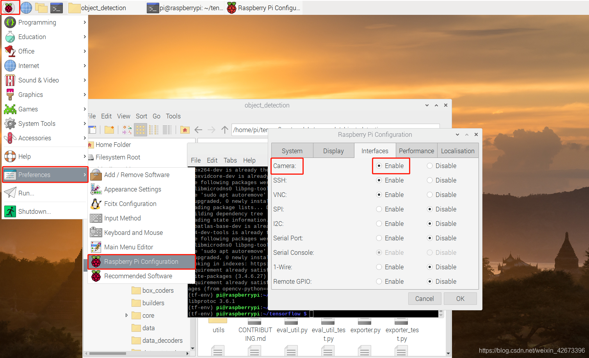
Task: Expand the Games submenu
Action: [45, 109]
